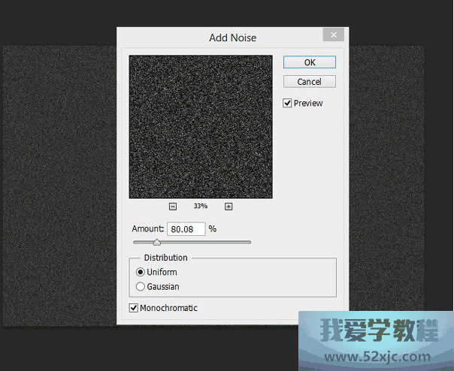Click the Amount label text
Viewport: 454px width, 371px height.
pos(148,228)
